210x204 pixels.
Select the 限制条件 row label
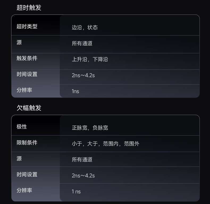pos(27,143)
